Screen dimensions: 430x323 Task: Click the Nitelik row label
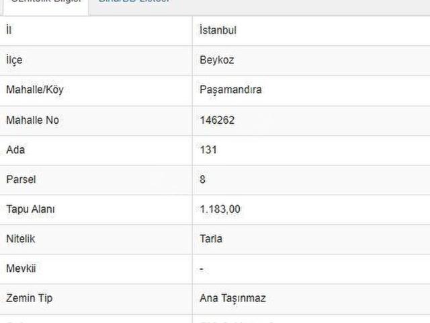pyautogui.click(x=20, y=239)
